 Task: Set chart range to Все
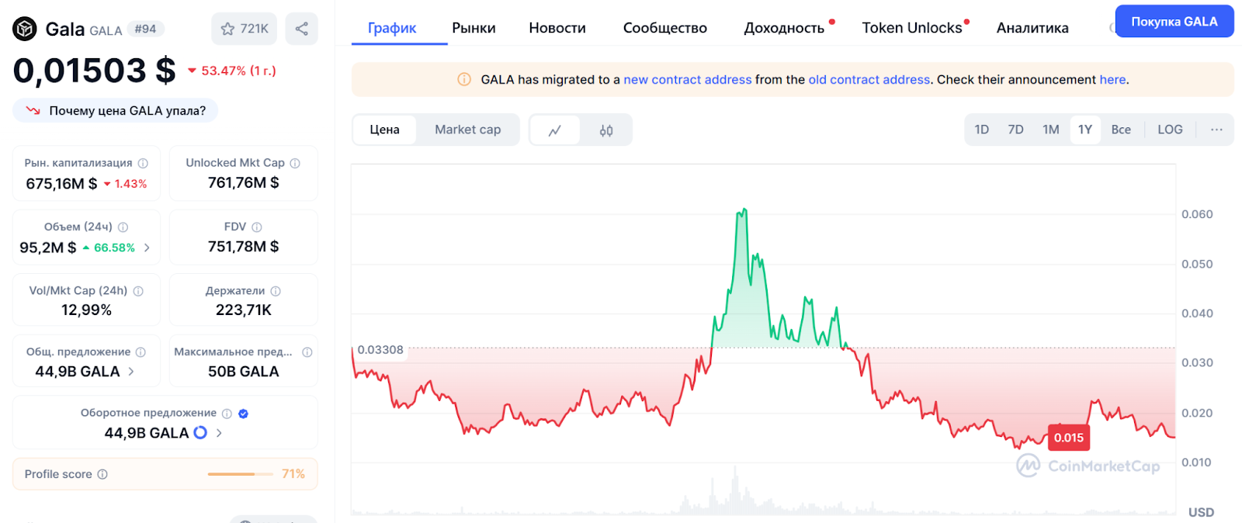1121,130
